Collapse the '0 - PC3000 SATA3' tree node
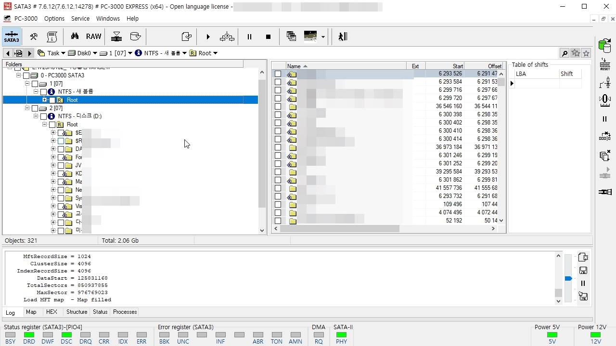 click(18, 75)
